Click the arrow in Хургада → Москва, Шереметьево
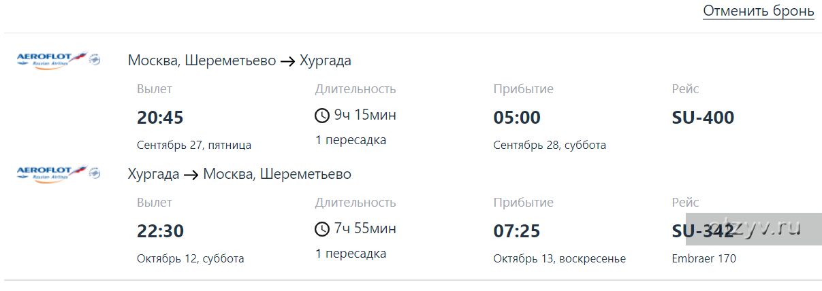 click(191, 175)
